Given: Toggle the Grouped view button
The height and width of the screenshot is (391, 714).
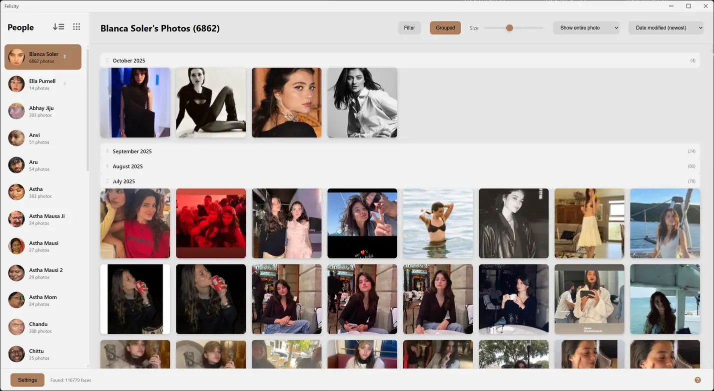Looking at the screenshot, I should click(445, 28).
